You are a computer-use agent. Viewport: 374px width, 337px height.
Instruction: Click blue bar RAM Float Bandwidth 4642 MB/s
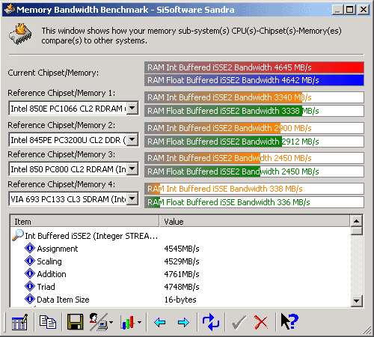254,80
